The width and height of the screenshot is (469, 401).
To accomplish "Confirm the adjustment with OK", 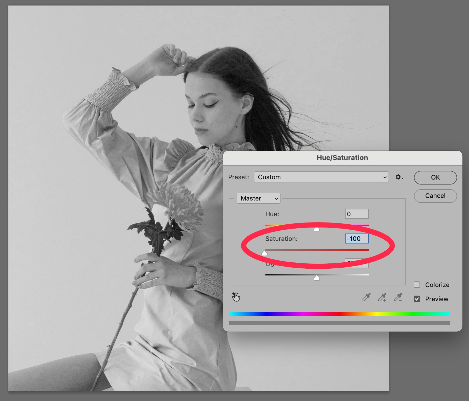I will pyautogui.click(x=435, y=177).
